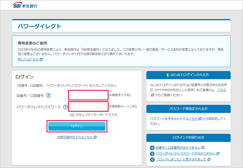Open the 詳しくはこちら link
The image size is (243, 168).
[28, 60]
